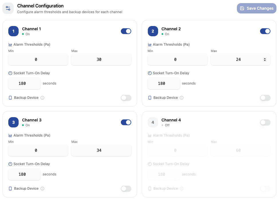Focus Channel 2 turn-on delay seconds field
279x200 pixels.
tap(164, 83)
